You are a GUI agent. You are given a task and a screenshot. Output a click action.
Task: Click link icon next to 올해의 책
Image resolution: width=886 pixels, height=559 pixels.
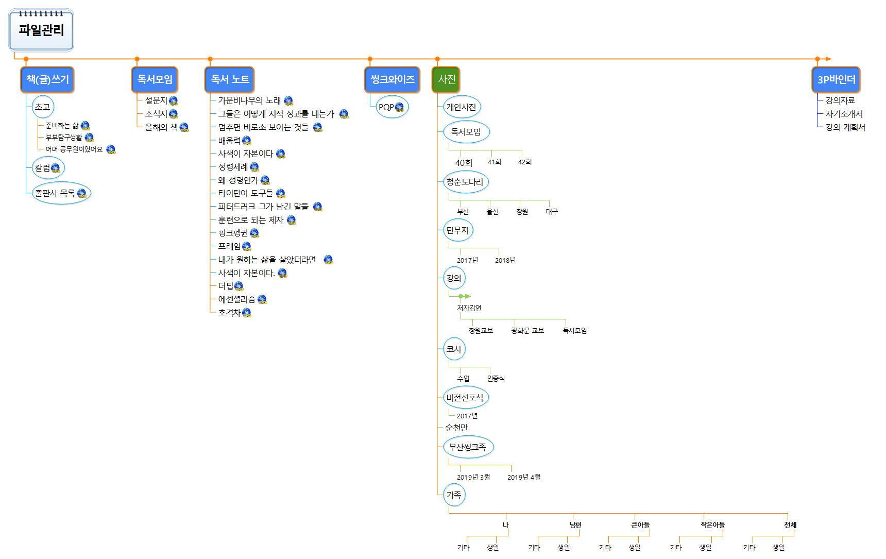point(184,127)
